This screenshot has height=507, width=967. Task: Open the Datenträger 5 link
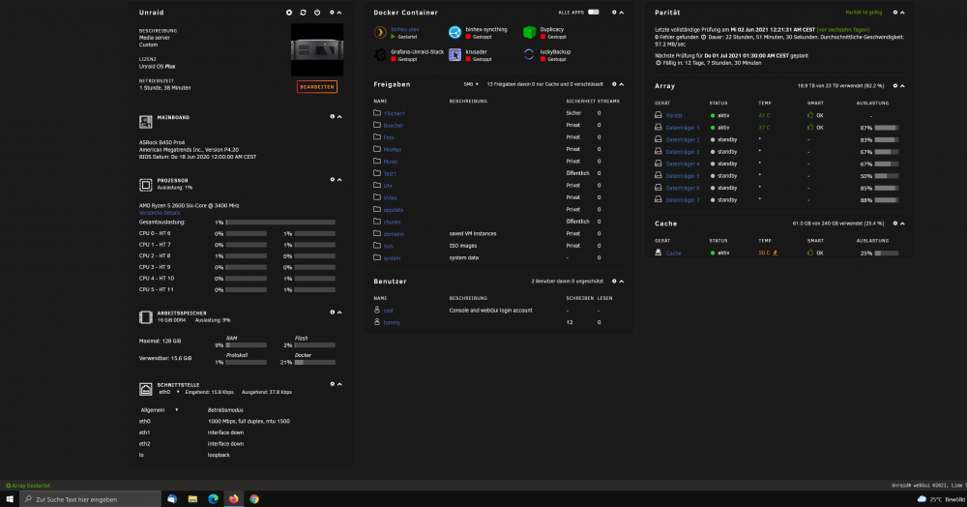click(682, 176)
